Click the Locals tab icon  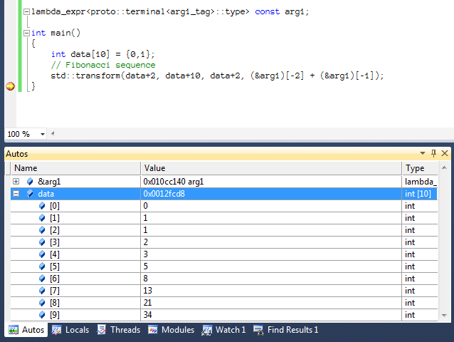[x=57, y=330]
